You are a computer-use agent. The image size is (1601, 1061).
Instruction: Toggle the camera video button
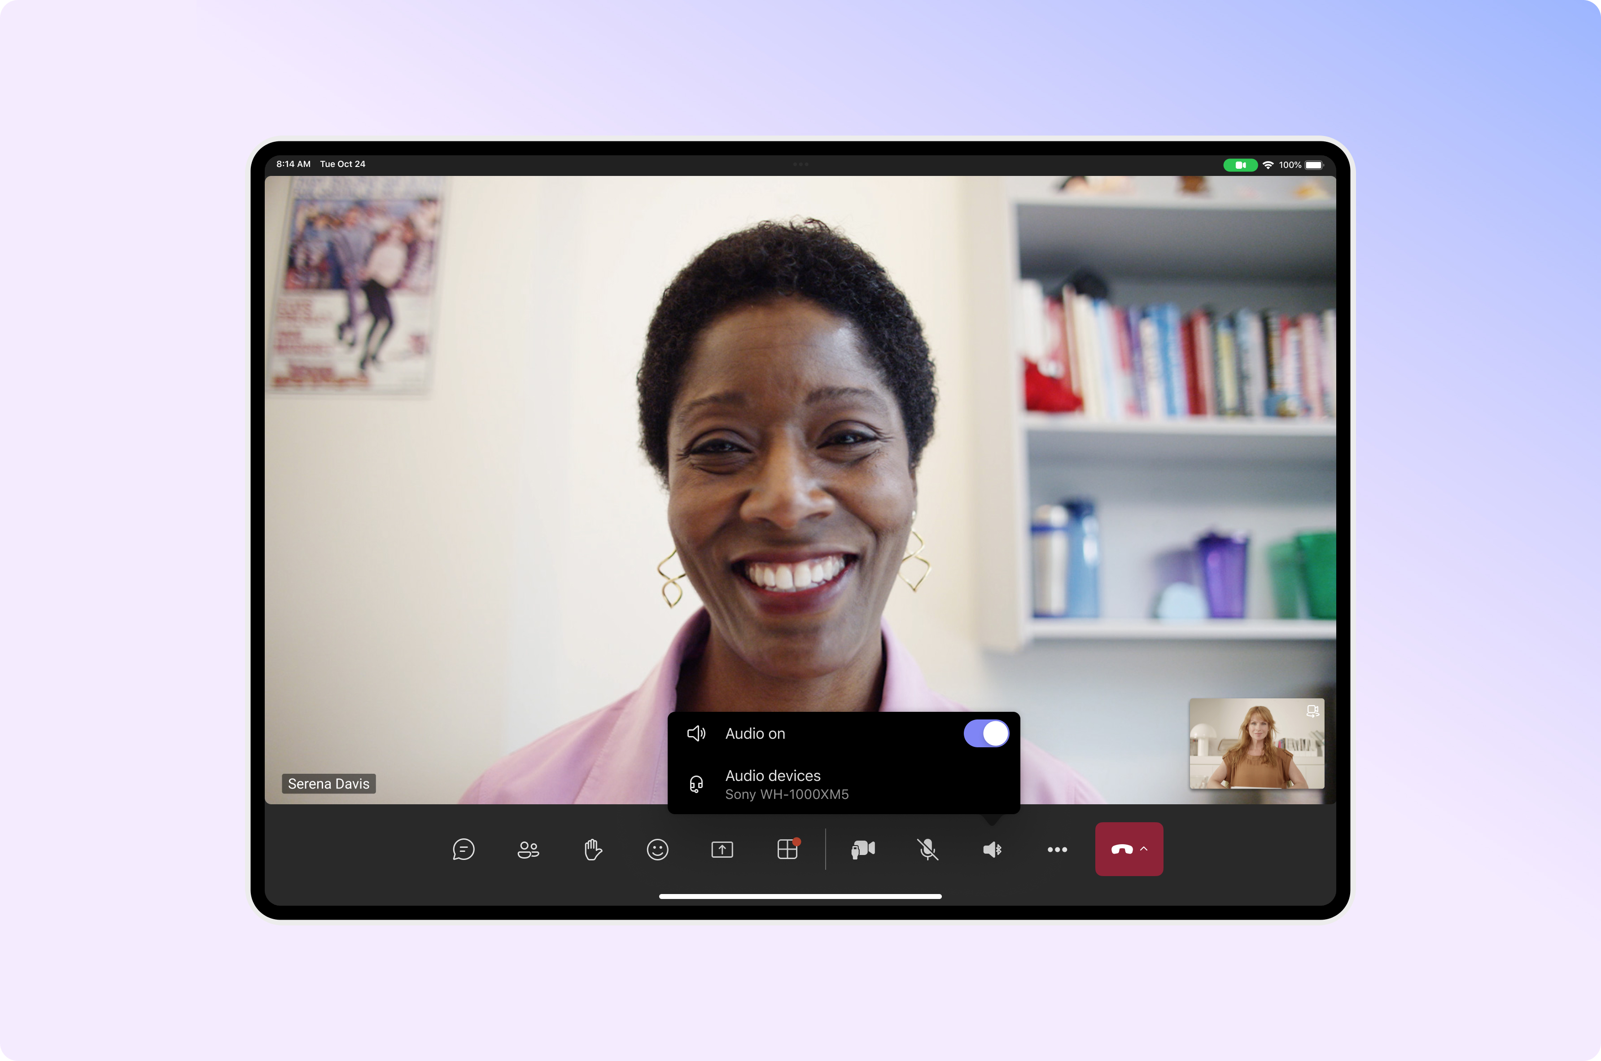(x=863, y=849)
